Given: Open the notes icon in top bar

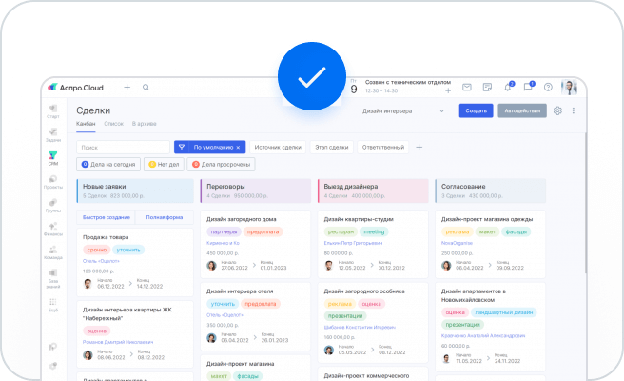Looking at the screenshot, I should coord(487,87).
